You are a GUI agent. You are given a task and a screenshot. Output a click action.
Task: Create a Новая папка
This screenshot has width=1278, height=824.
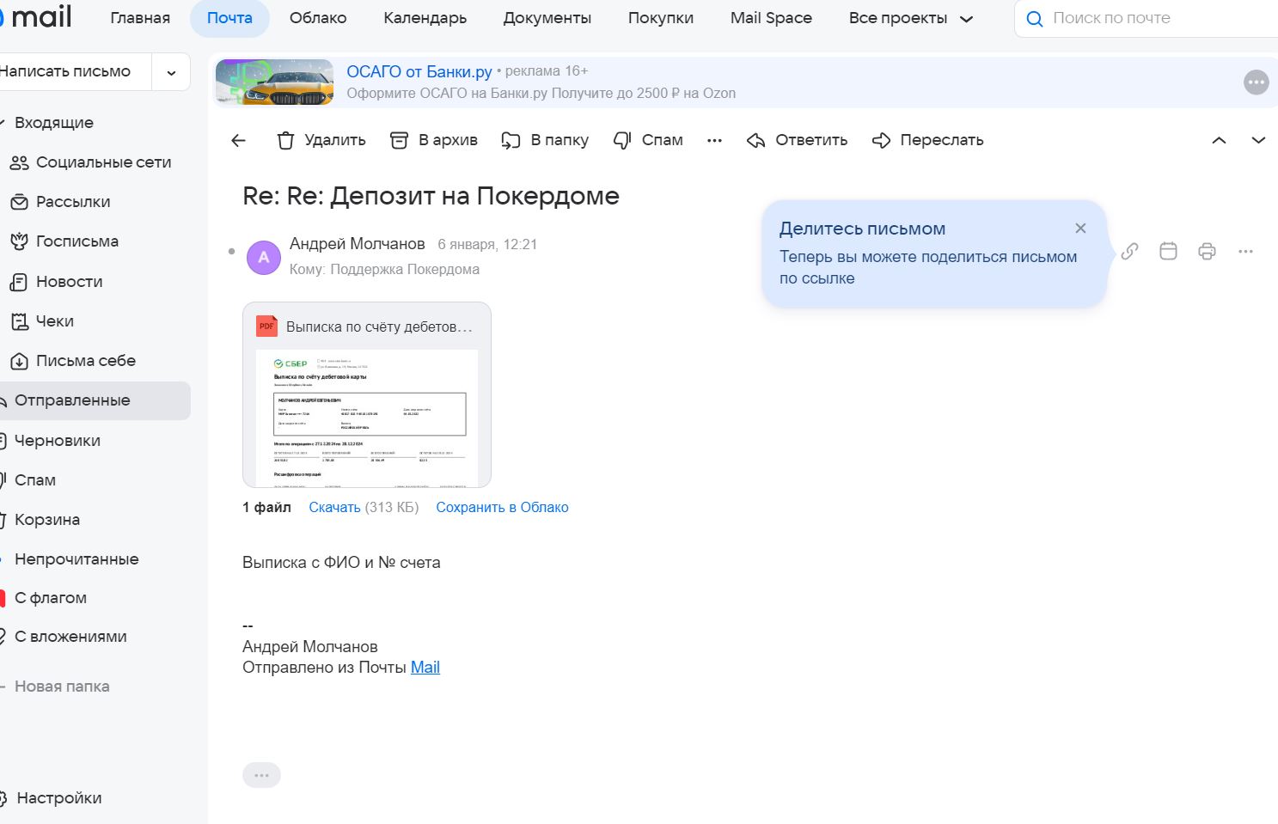(x=62, y=687)
